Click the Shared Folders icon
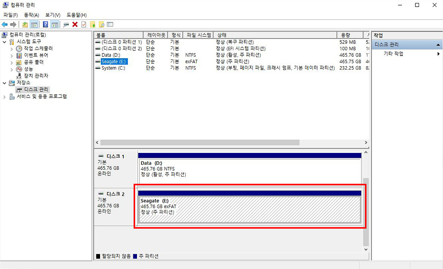 click(19, 62)
